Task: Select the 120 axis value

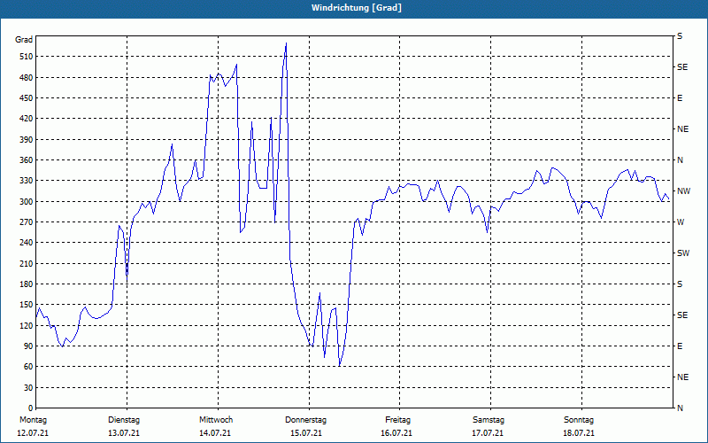Action: pyautogui.click(x=27, y=325)
